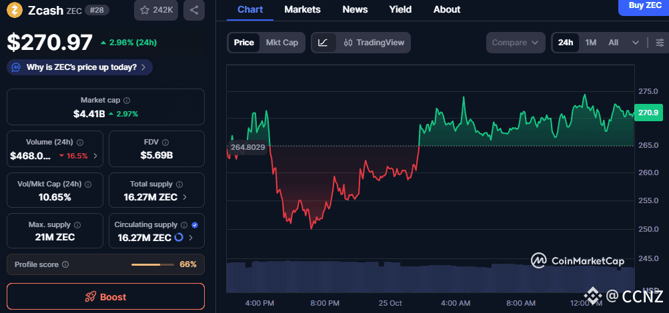Select the Price toggle option
The image size is (669, 313).
coord(243,43)
